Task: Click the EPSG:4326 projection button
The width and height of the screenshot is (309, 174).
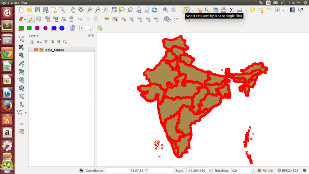Action: pyautogui.click(x=289, y=170)
